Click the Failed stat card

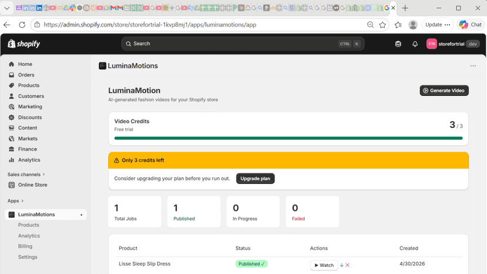coord(312,212)
